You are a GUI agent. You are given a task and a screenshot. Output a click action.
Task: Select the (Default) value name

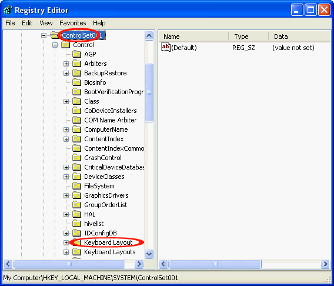point(184,48)
